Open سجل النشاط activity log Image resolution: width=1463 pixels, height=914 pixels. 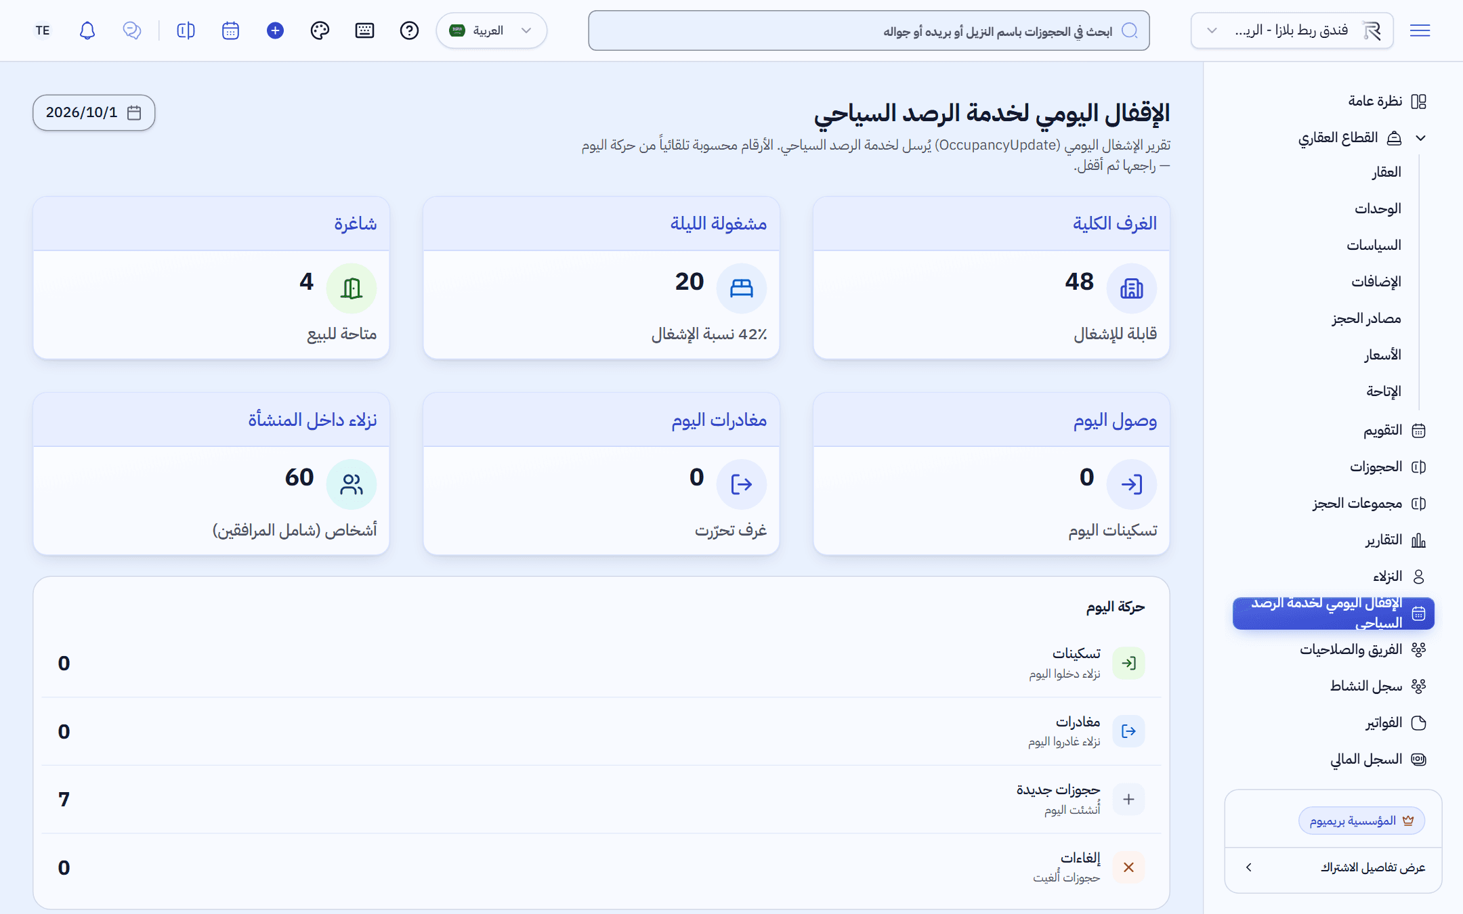coord(1378,687)
